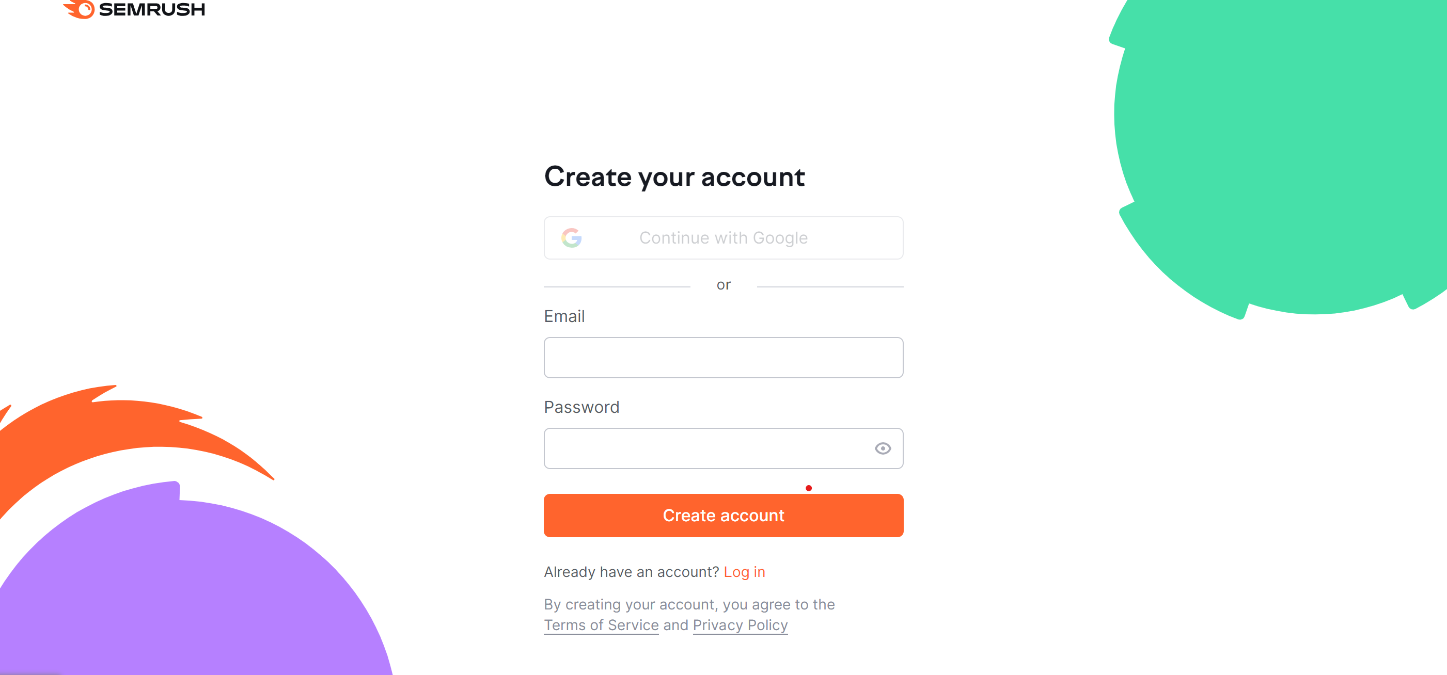
Task: Open the Privacy Policy link
Action: pyautogui.click(x=740, y=625)
